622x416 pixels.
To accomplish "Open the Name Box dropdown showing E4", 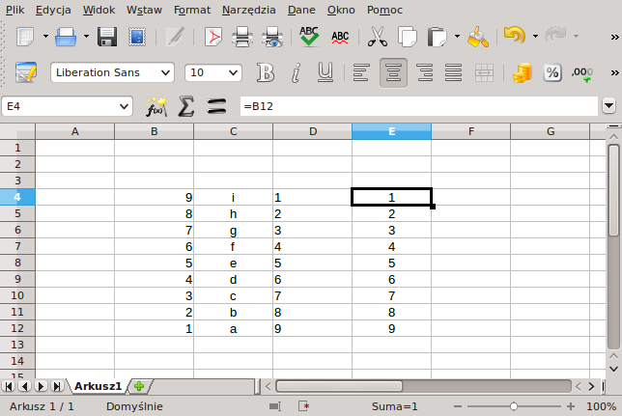I will click(x=124, y=106).
